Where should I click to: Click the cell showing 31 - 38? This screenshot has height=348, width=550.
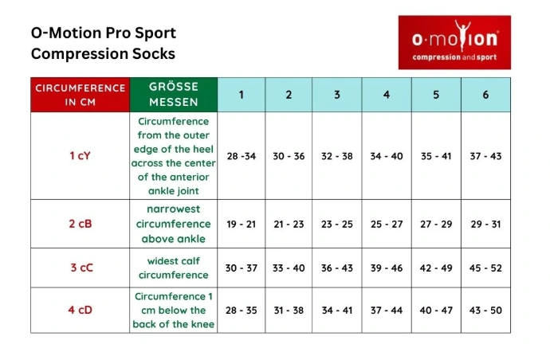(x=289, y=310)
